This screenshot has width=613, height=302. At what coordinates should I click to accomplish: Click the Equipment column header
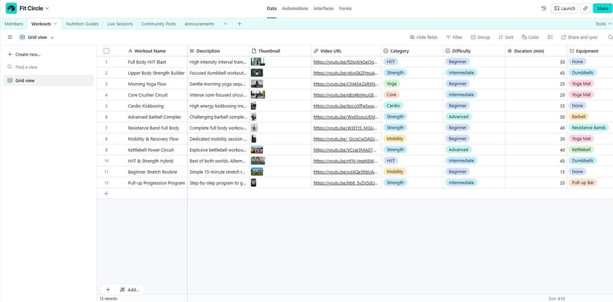(590, 51)
